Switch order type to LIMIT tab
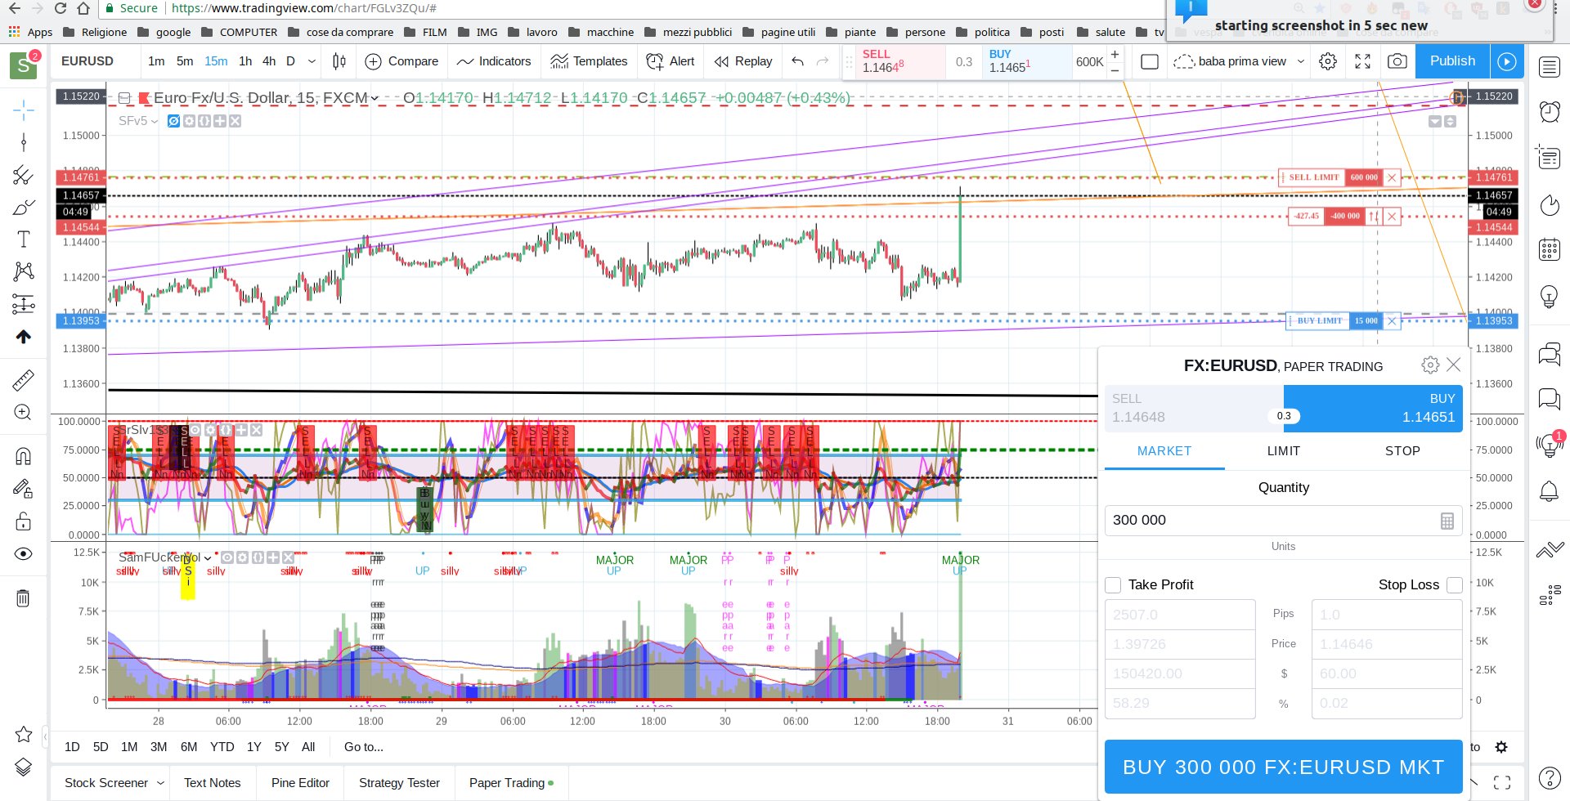The height and width of the screenshot is (801, 1570). coord(1283,451)
